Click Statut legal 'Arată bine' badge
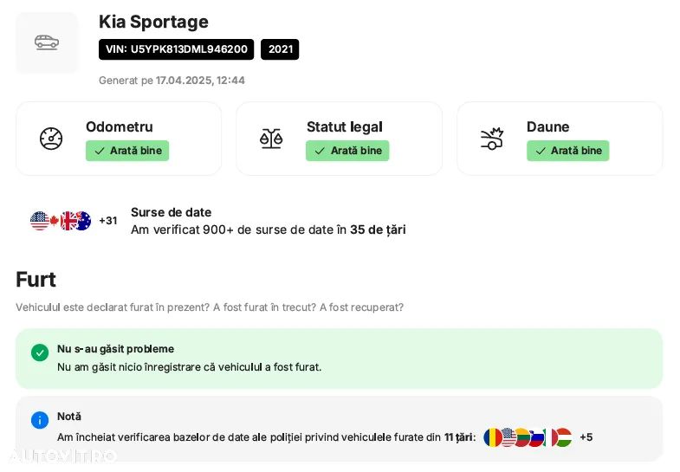 pos(347,151)
